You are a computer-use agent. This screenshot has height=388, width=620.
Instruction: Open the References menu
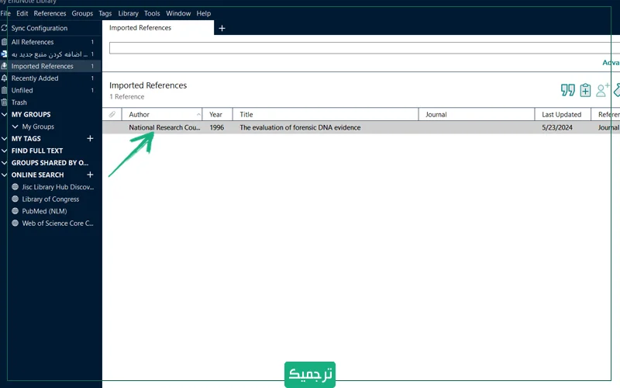50,13
